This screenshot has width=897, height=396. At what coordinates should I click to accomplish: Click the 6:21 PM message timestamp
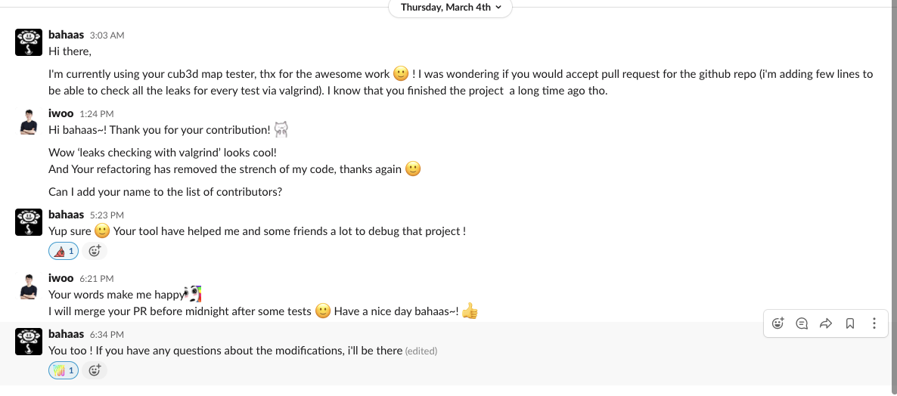tap(97, 279)
